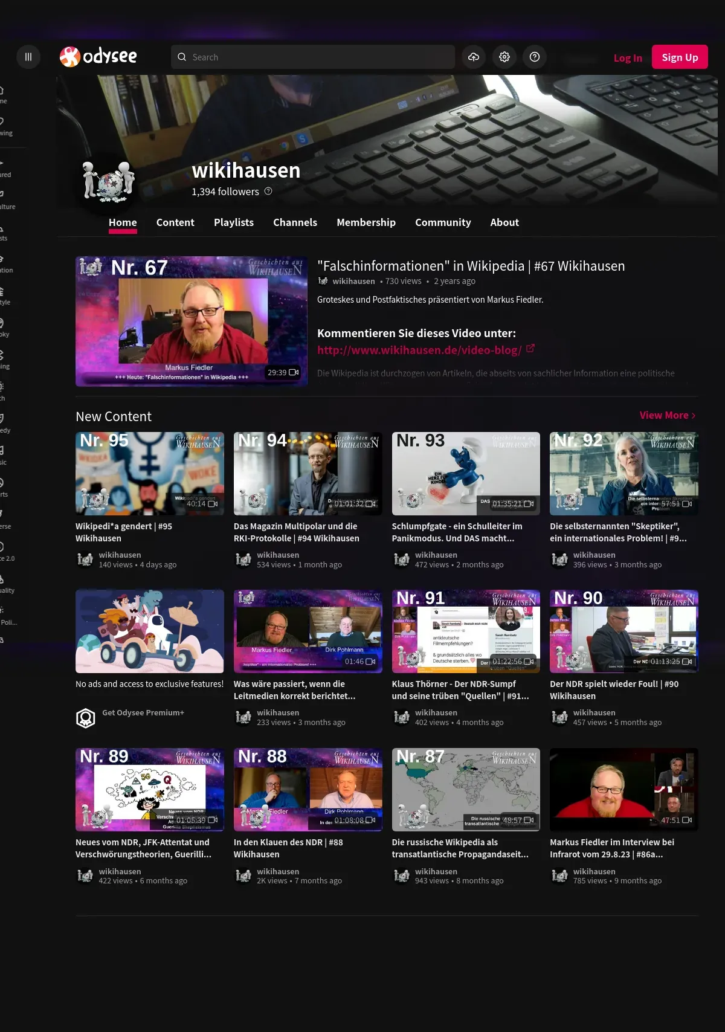
Task: Open the Channels tab
Action: [x=295, y=222]
